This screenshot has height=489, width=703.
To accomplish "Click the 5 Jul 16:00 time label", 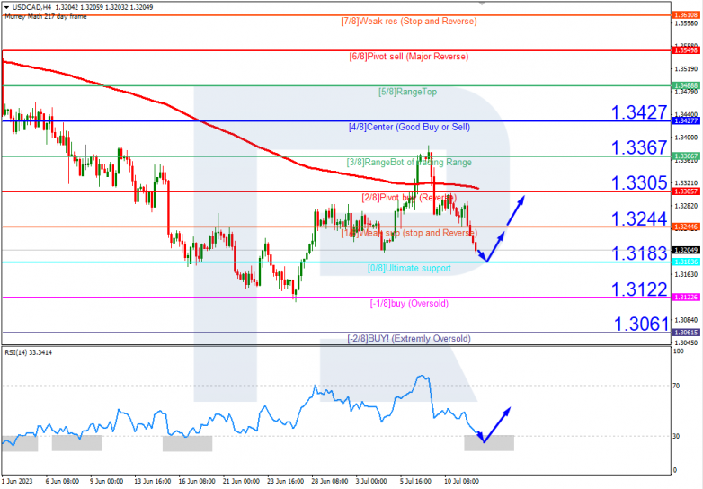I will (x=415, y=482).
